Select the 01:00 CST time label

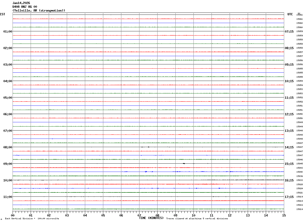pos(8,31)
